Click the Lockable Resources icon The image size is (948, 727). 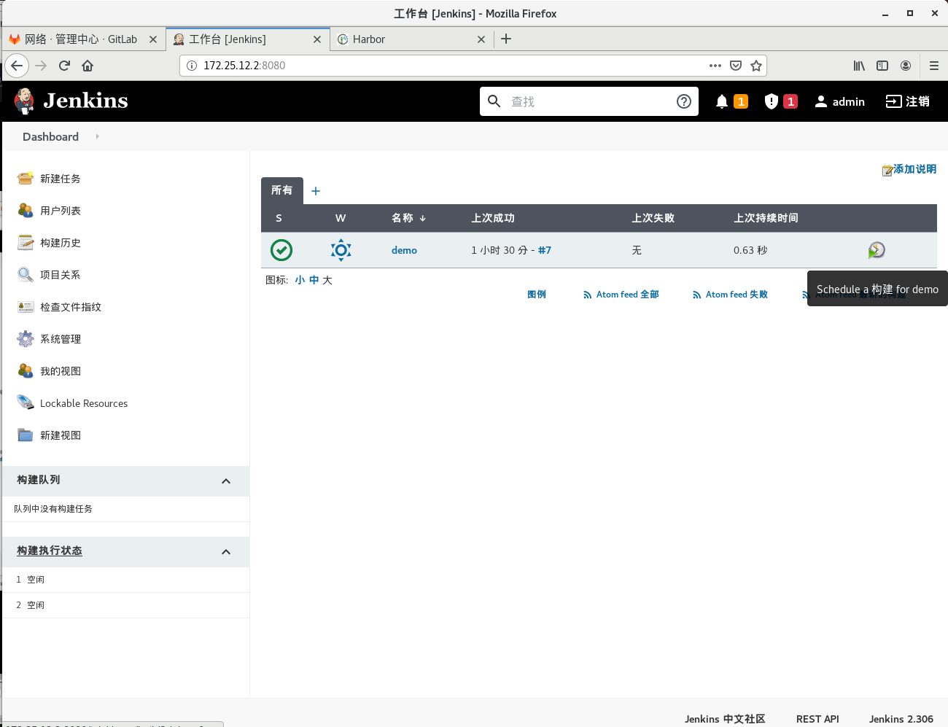(26, 403)
